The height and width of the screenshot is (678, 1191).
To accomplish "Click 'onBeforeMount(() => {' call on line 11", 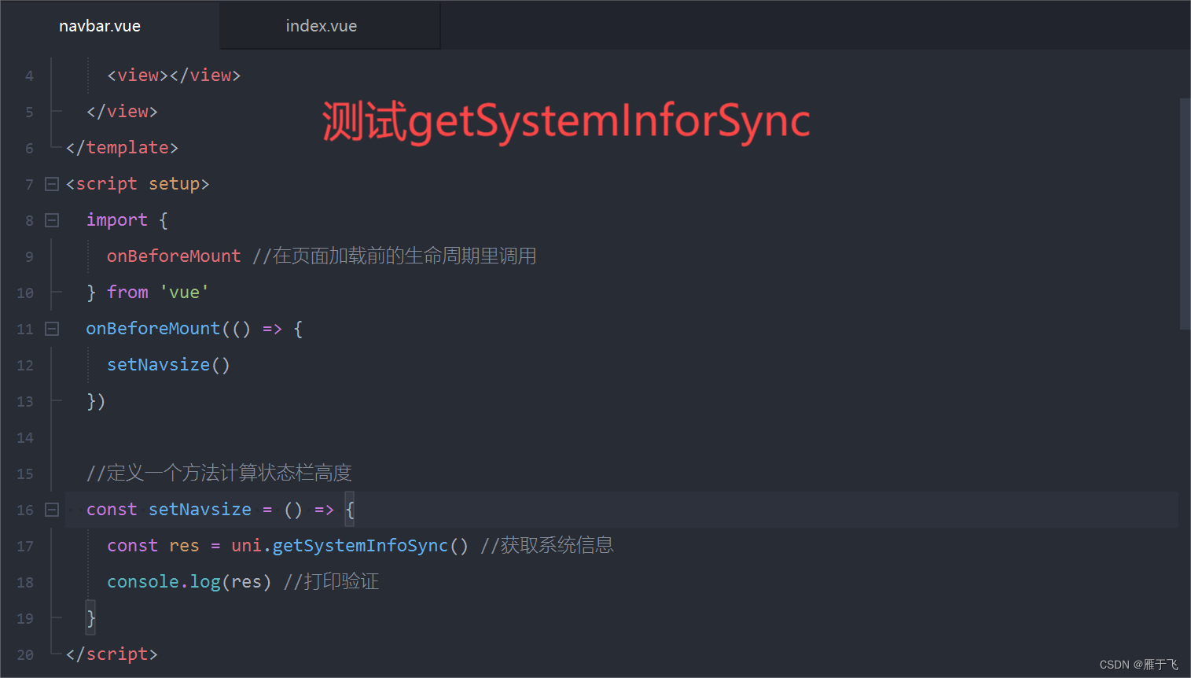I will pyautogui.click(x=194, y=329).
